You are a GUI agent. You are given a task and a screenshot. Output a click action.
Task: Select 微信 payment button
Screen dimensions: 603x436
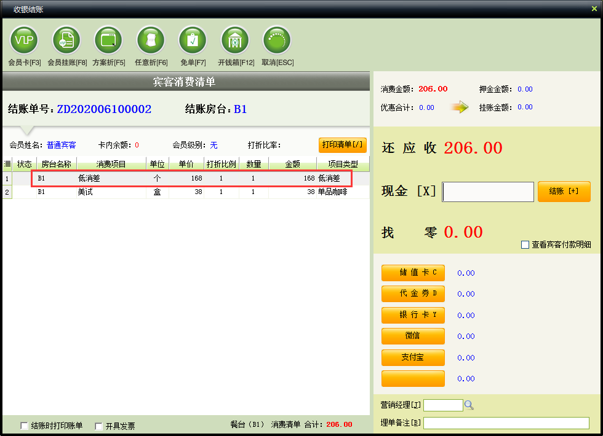click(x=413, y=336)
